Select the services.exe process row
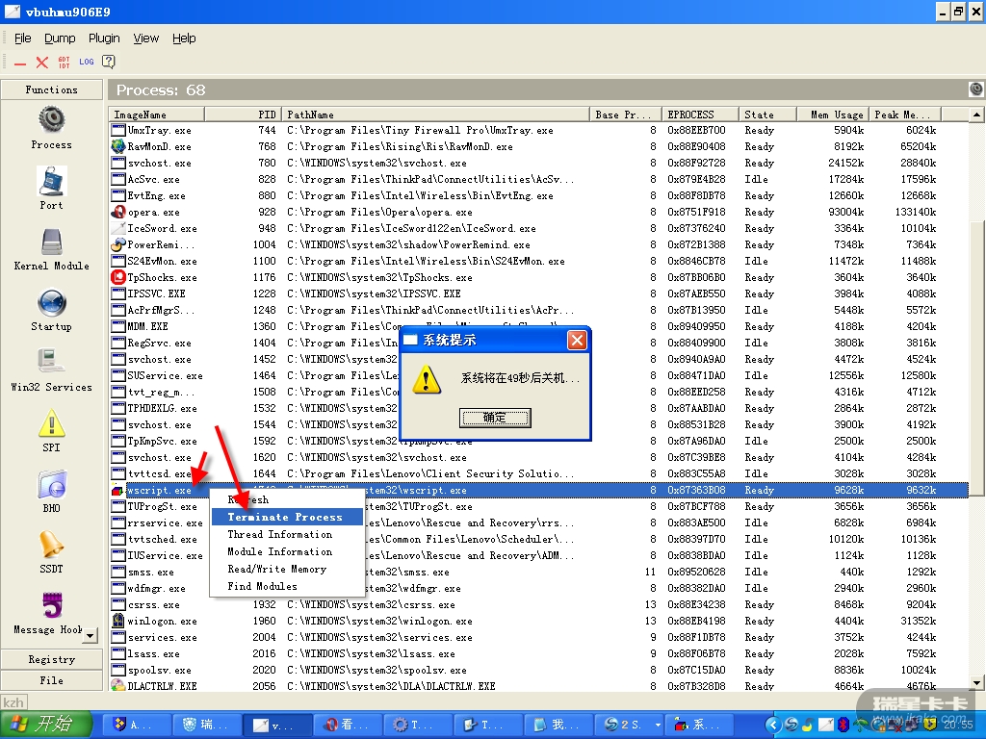Viewport: 986px width, 739px height. click(538, 637)
